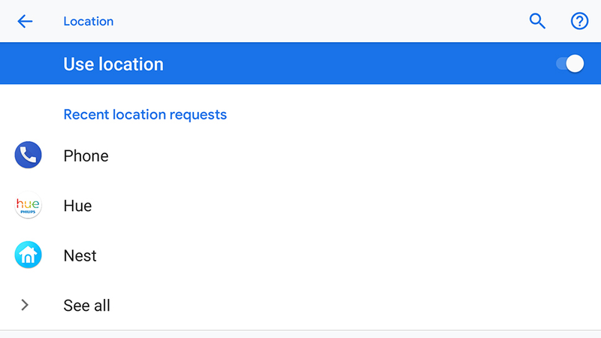Open search with the magnifier icon
The width and height of the screenshot is (601, 338).
click(537, 21)
